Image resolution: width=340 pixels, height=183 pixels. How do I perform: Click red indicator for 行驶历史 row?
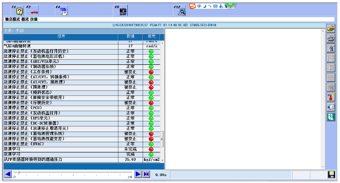pos(151,103)
